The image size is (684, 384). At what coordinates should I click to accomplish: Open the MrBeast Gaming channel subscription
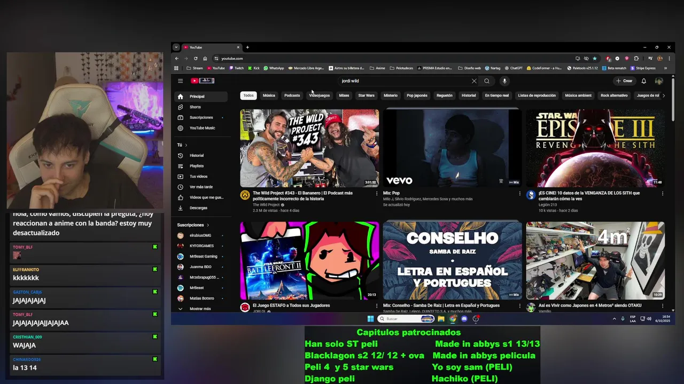click(201, 257)
